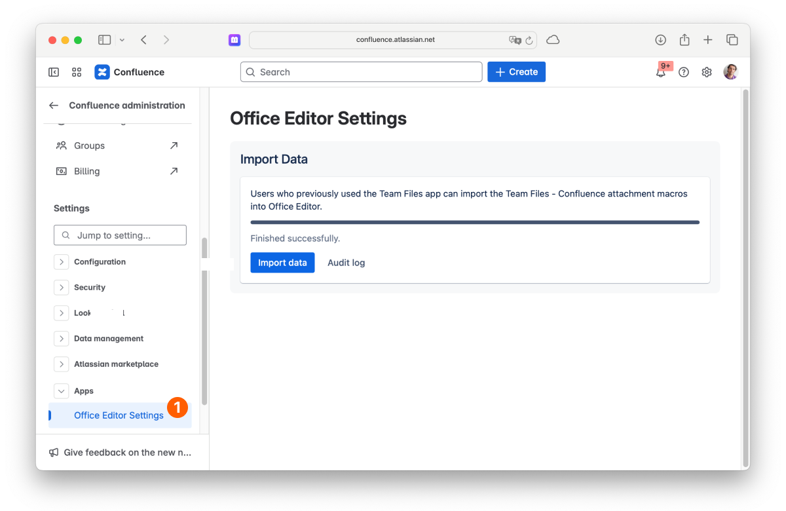Click the admin sidebar scrollbar
Viewport: 786px width, 511px height.
204,321
